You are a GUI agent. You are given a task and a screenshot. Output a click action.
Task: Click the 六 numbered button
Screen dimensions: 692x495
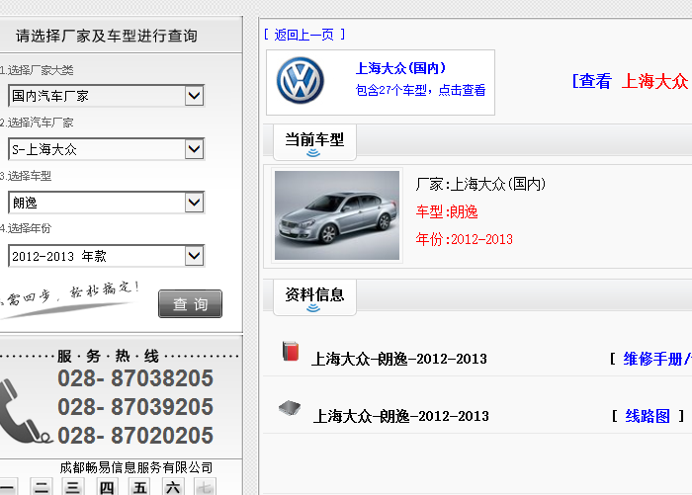tap(173, 487)
